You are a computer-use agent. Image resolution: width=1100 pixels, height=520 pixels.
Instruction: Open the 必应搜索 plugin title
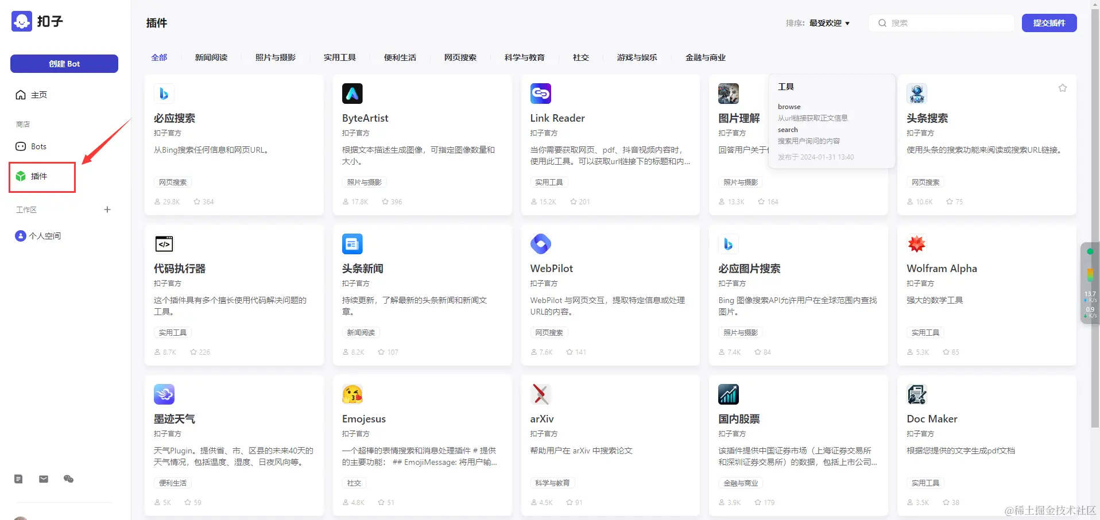pyautogui.click(x=175, y=118)
